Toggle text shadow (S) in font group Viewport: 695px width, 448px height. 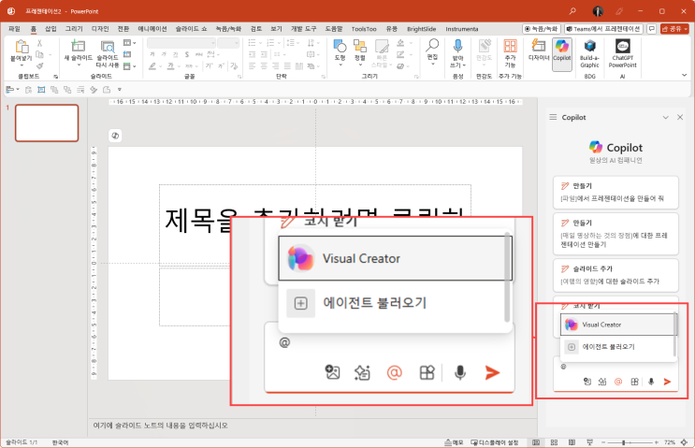tap(187, 54)
